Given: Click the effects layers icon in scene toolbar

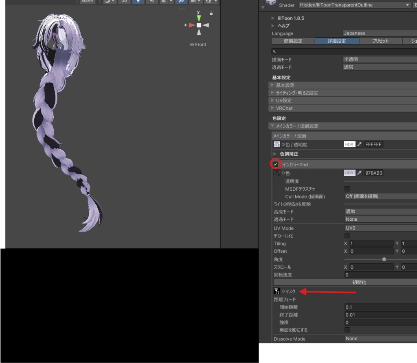Looking at the screenshot, I should (x=164, y=1).
